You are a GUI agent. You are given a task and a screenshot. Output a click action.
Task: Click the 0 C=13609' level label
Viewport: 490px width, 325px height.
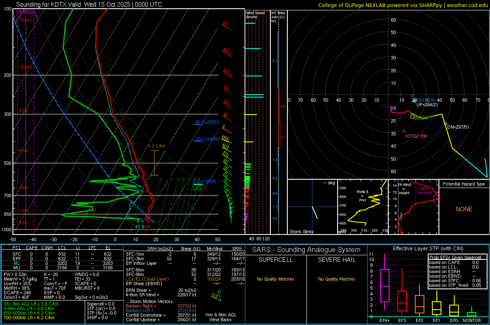coord(205,181)
